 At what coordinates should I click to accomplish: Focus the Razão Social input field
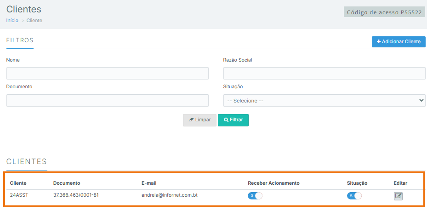point(324,74)
